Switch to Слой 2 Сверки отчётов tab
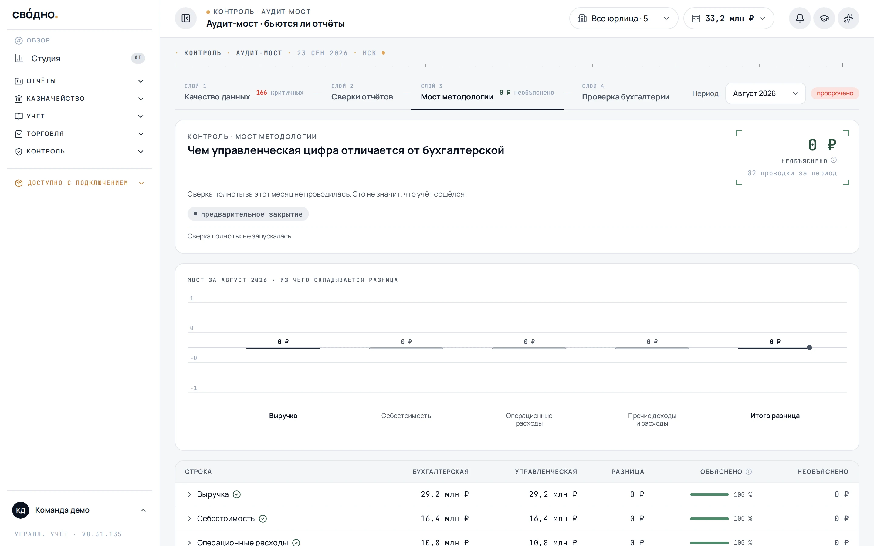This screenshot has width=874, height=546. point(362,93)
